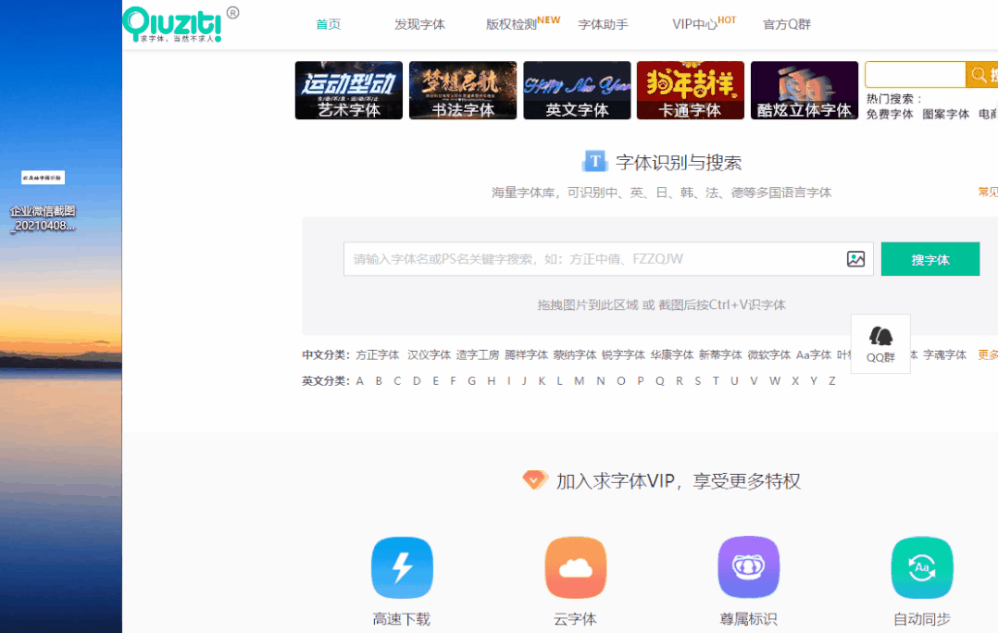Select the 企业微信截图 desktop file icon
Image resolution: width=998 pixels, height=633 pixels.
tap(43, 201)
